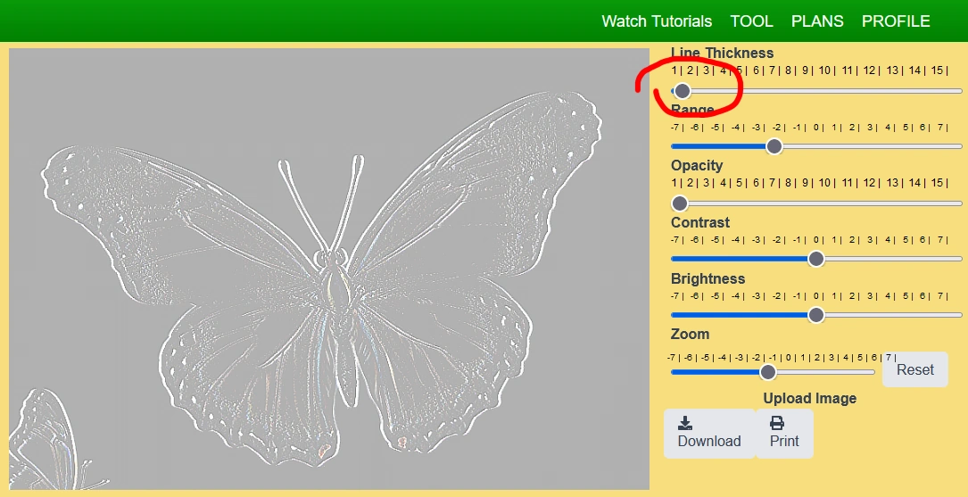
Task: Click the Upload Image label
Action: pyautogui.click(x=809, y=398)
